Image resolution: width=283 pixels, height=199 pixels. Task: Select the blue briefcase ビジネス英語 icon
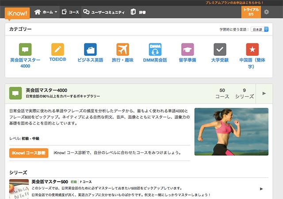click(90, 49)
